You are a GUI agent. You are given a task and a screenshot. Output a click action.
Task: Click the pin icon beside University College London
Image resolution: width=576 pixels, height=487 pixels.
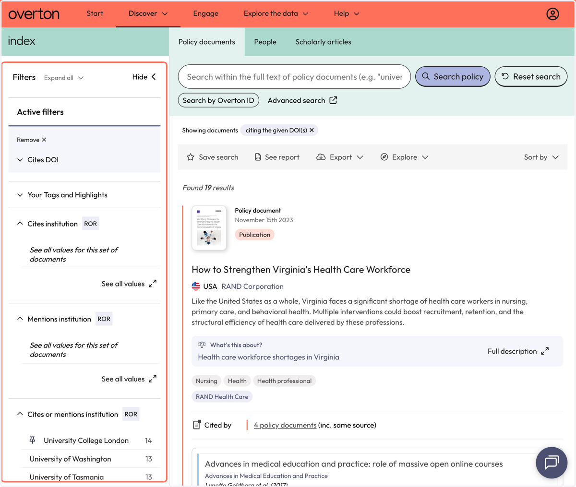click(x=33, y=440)
